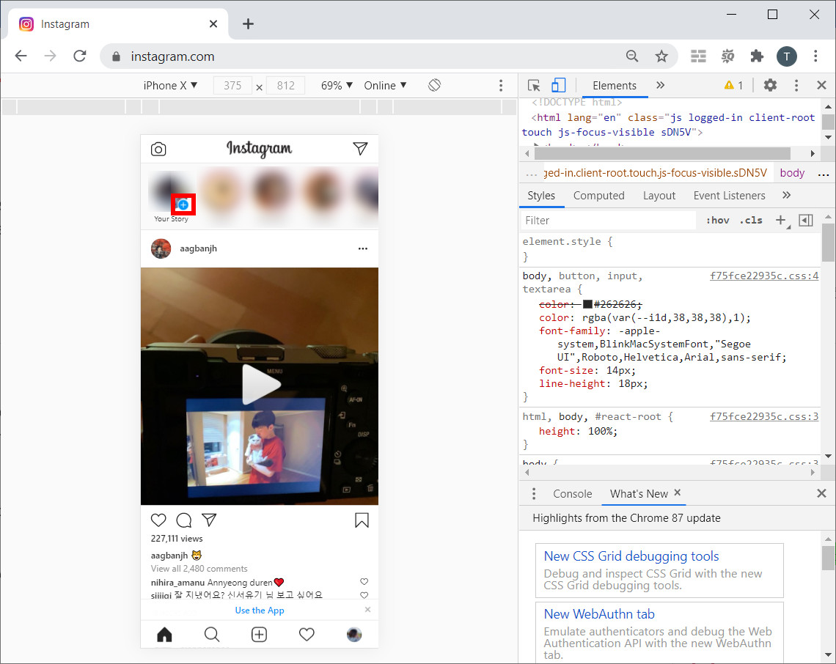Like the nihira_amanu comment
836x664 pixels.
coord(364,582)
